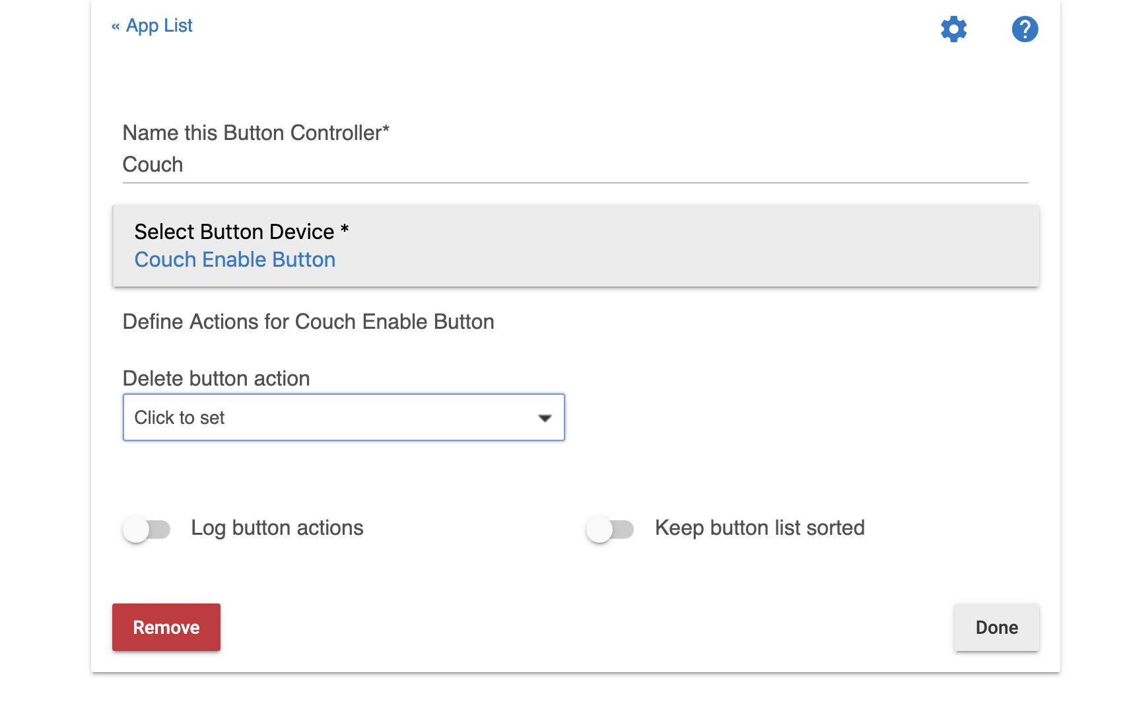This screenshot has width=1129, height=721.
Task: Open the Select Button Device panel
Action: [x=576, y=246]
